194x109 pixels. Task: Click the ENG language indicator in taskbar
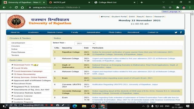[x=167, y=106]
